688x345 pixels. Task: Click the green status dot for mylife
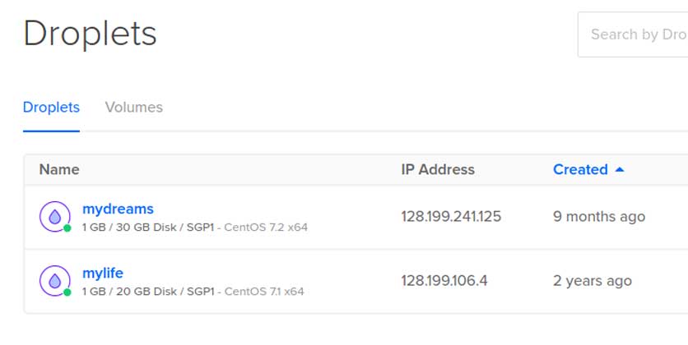coord(67,292)
